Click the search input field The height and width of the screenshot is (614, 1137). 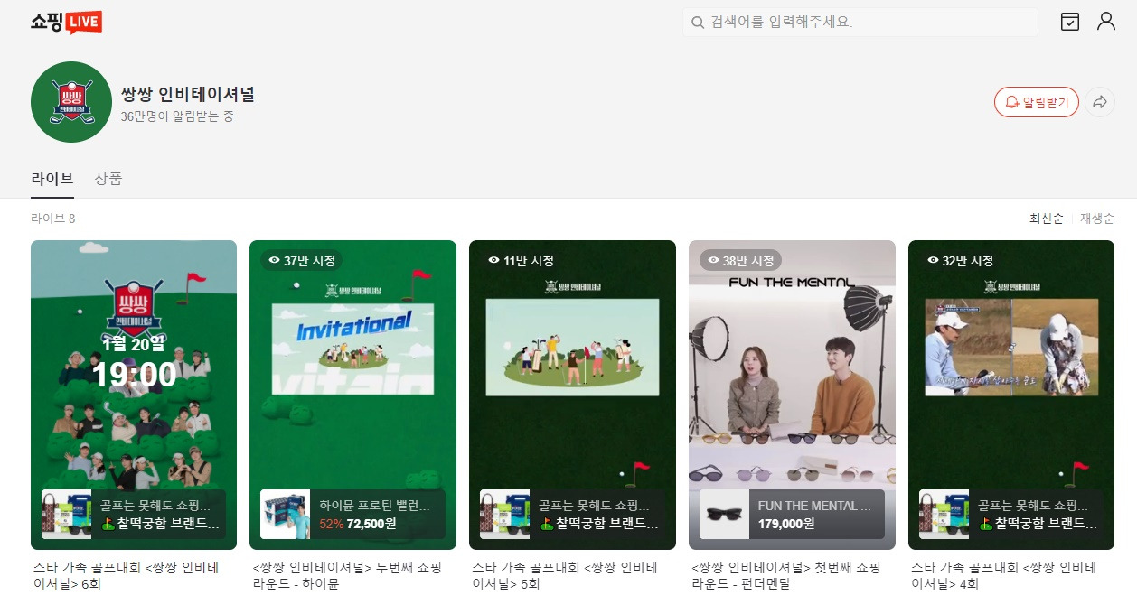859,21
